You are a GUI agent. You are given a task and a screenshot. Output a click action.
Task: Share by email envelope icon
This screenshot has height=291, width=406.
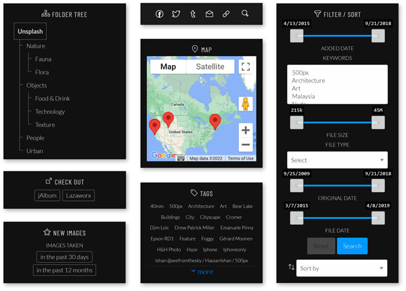pyautogui.click(x=210, y=14)
